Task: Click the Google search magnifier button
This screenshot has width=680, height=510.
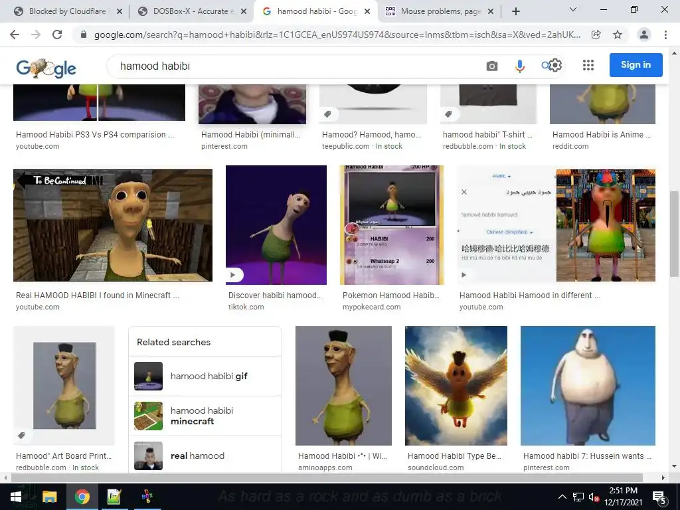Action: [545, 66]
